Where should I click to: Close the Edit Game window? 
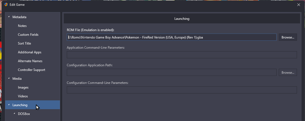[298, 4]
